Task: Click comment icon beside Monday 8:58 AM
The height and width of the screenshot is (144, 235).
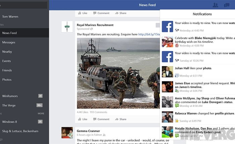Action: (x=177, y=106)
